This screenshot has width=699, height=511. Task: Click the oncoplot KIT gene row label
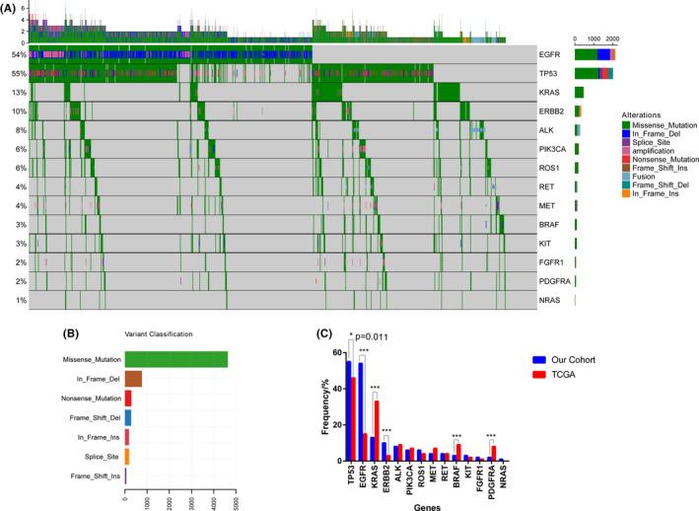(545, 244)
